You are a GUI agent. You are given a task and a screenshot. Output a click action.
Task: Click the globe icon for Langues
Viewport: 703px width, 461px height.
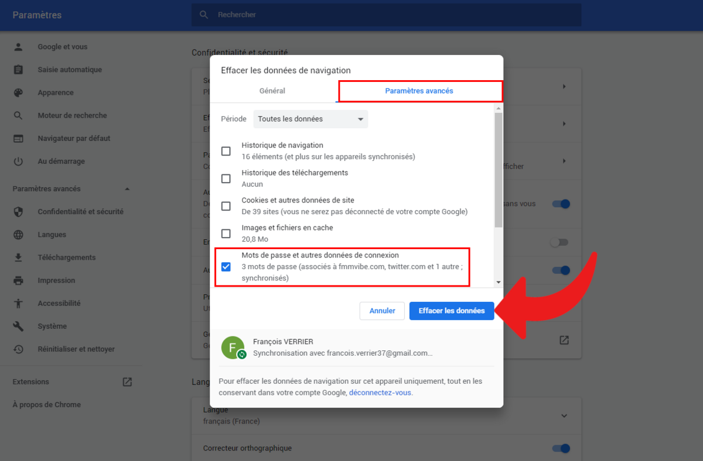click(19, 235)
